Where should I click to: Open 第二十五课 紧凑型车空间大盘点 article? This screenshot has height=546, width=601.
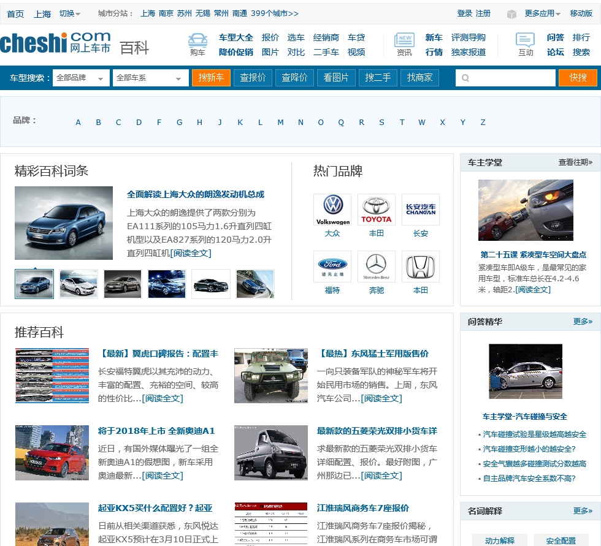click(533, 255)
